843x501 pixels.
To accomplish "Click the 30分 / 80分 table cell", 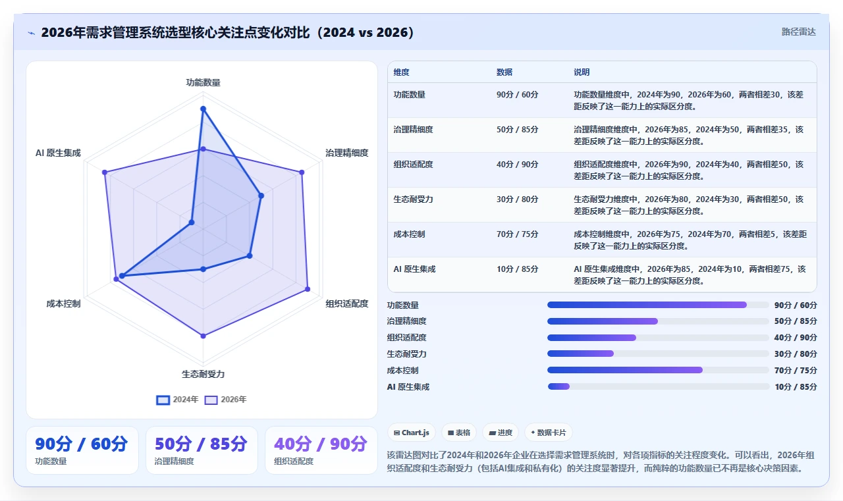I will click(x=518, y=199).
